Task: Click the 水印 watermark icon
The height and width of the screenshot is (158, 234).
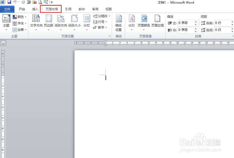Action: point(132,18)
